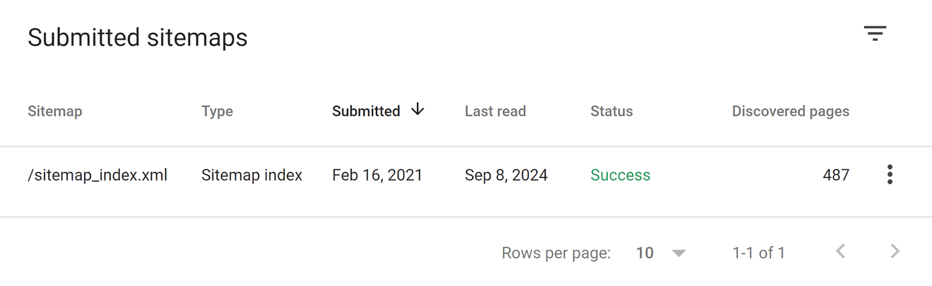The width and height of the screenshot is (932, 286).
Task: Click the Type column header
Action: tap(217, 111)
